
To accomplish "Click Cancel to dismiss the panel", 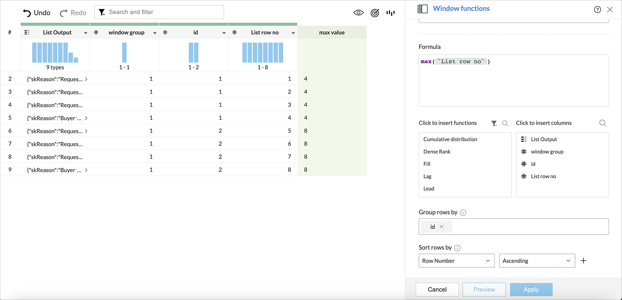I will click(437, 289).
